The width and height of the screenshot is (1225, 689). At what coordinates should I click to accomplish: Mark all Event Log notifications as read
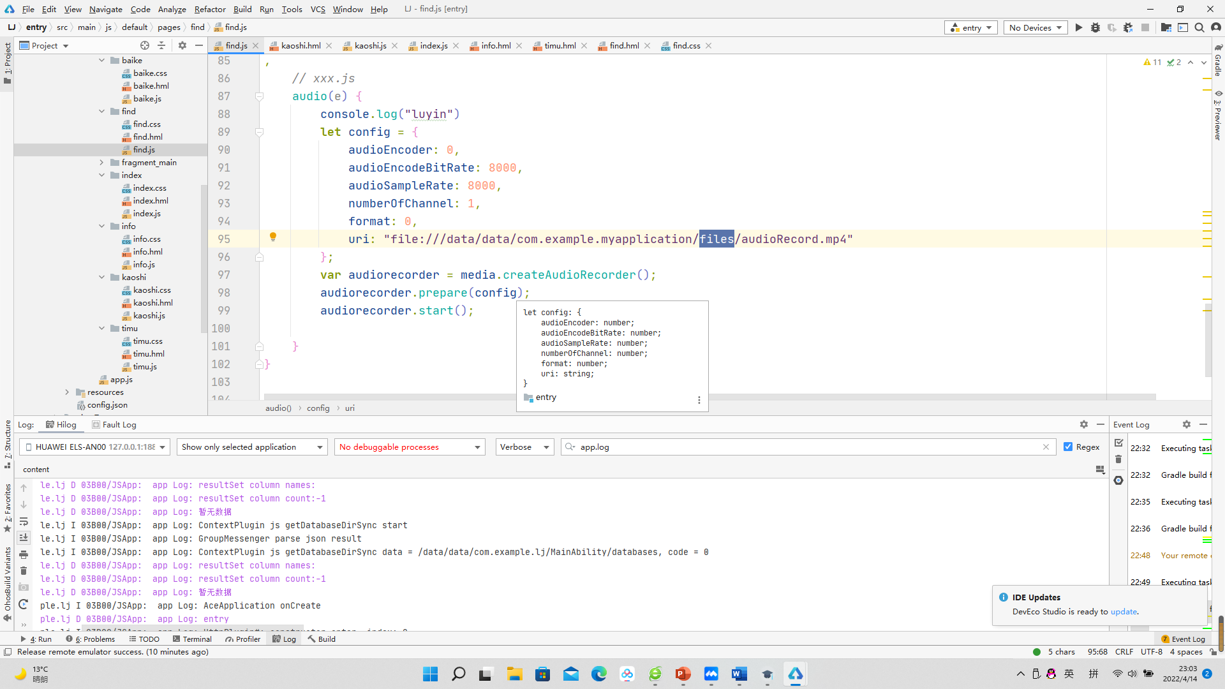coord(1118,443)
